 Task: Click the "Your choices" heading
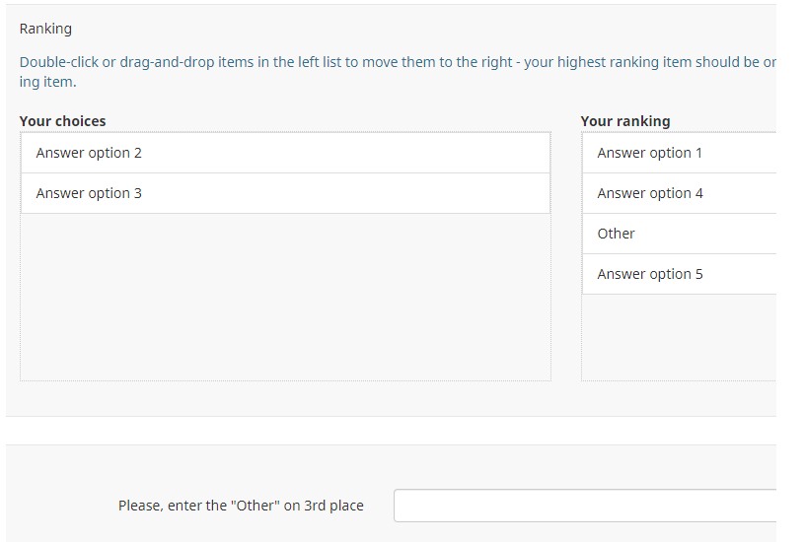[x=62, y=121]
